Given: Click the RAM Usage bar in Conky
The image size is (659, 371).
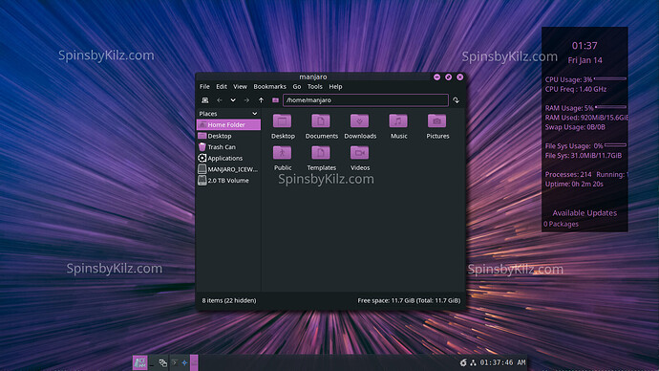Looking at the screenshot, I should (610, 107).
